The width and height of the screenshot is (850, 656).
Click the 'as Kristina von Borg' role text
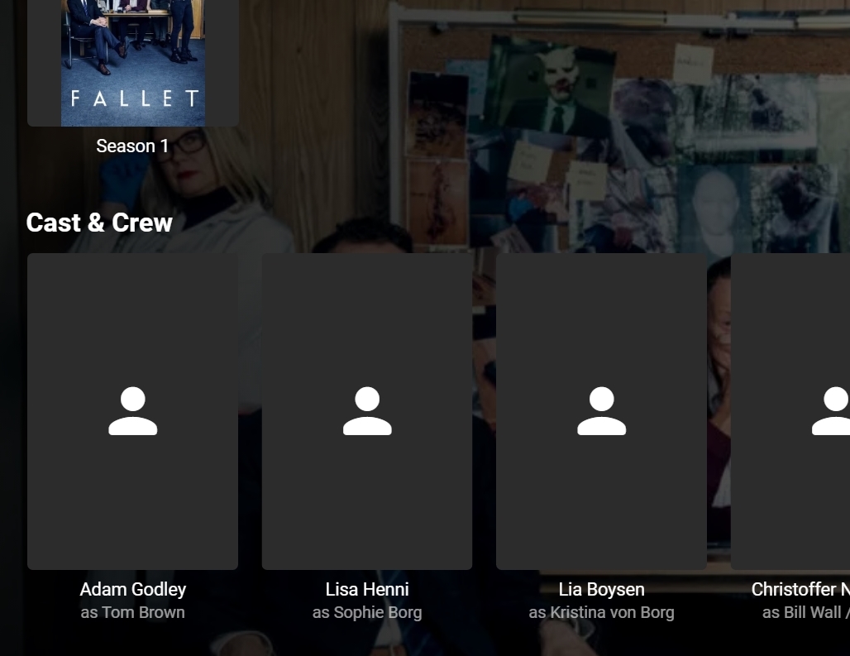tap(602, 613)
